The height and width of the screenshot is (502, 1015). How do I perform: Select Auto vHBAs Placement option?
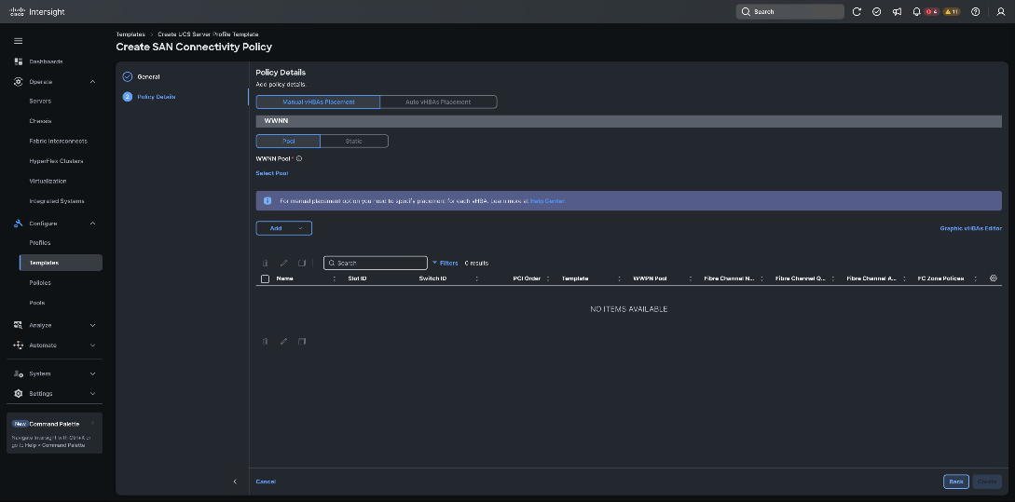click(438, 102)
